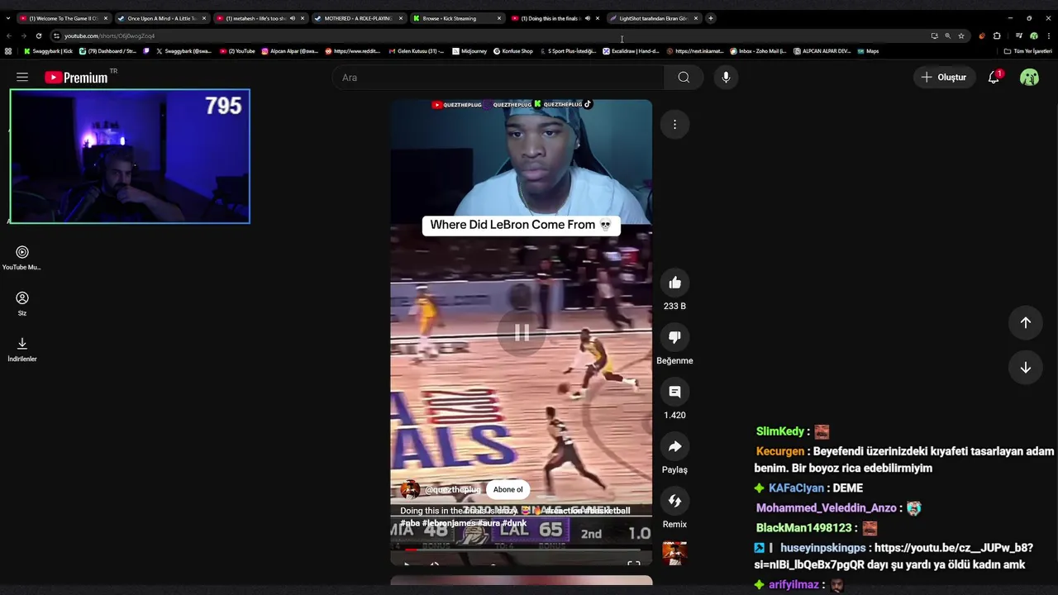Expand the tab search dropdown arrow
This screenshot has width=1058, height=595.
8,18
